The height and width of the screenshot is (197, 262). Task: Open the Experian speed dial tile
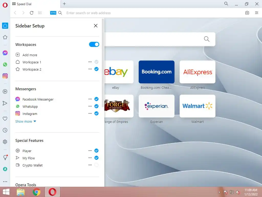pos(157,106)
